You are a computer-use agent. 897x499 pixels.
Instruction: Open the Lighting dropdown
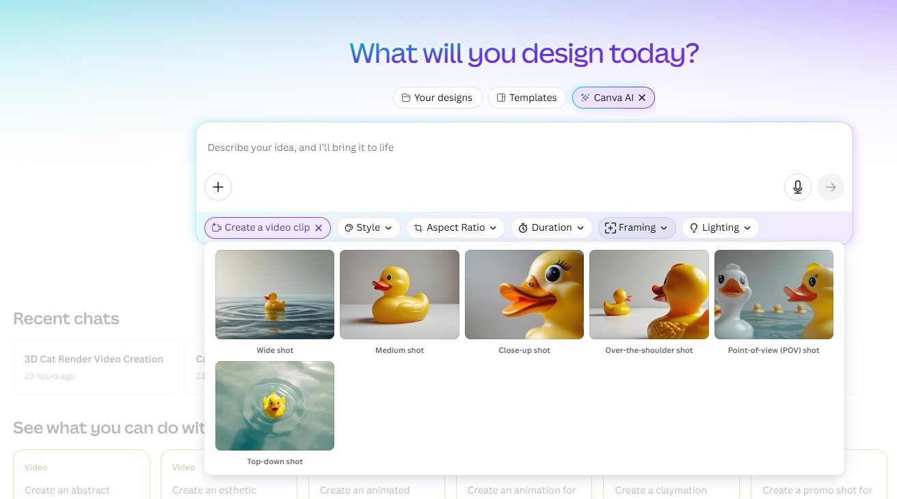721,228
